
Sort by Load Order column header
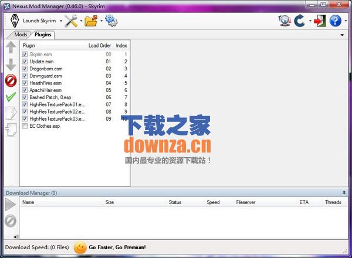coord(100,46)
